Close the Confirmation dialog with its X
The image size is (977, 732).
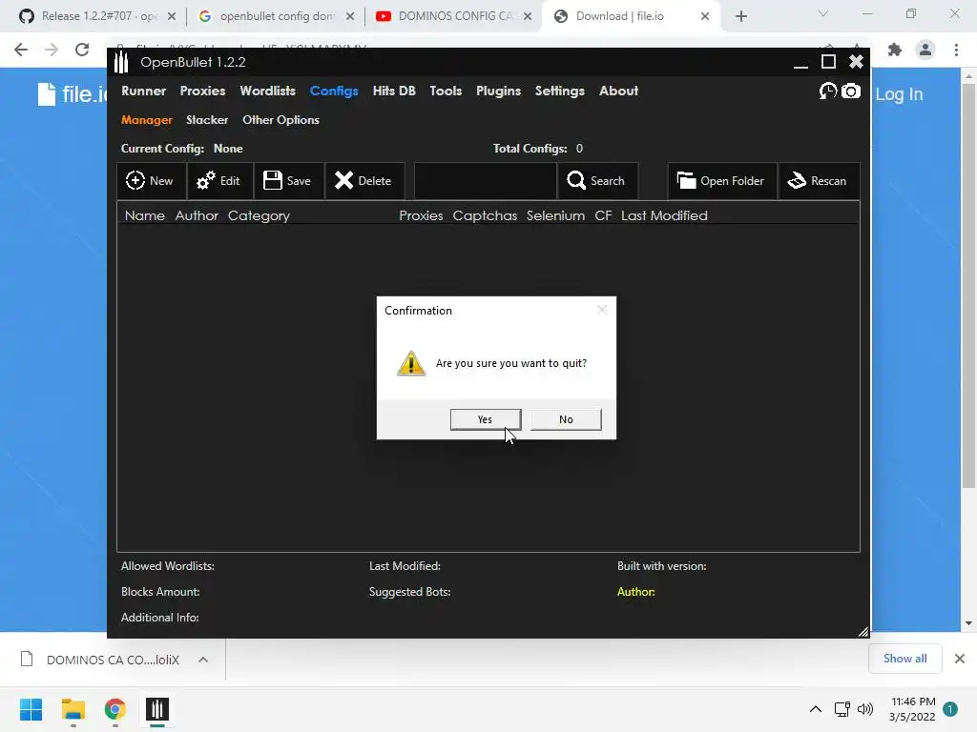coord(601,310)
